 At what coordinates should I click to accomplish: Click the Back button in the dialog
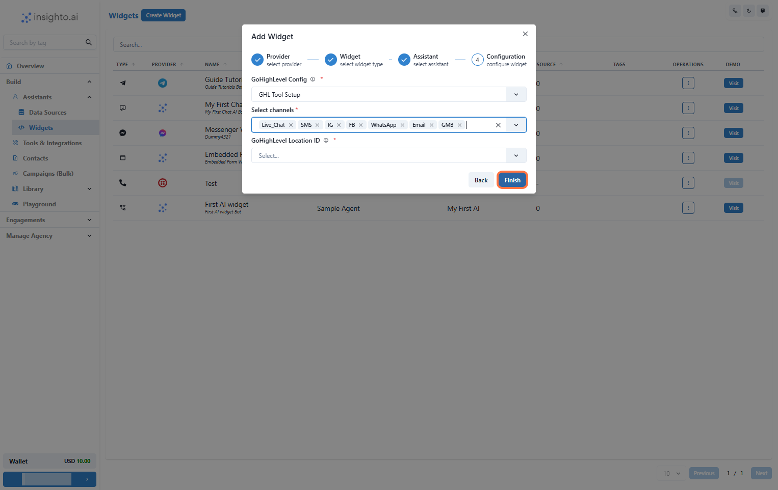point(481,180)
